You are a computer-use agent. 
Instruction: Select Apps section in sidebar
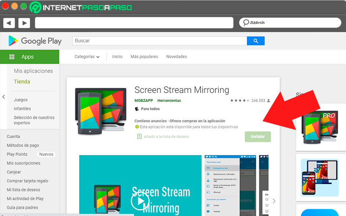click(29, 57)
